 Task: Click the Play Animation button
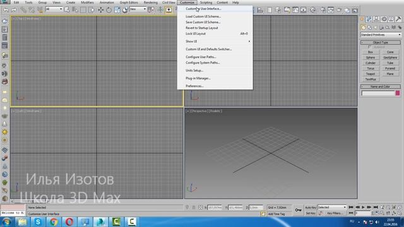364,207
